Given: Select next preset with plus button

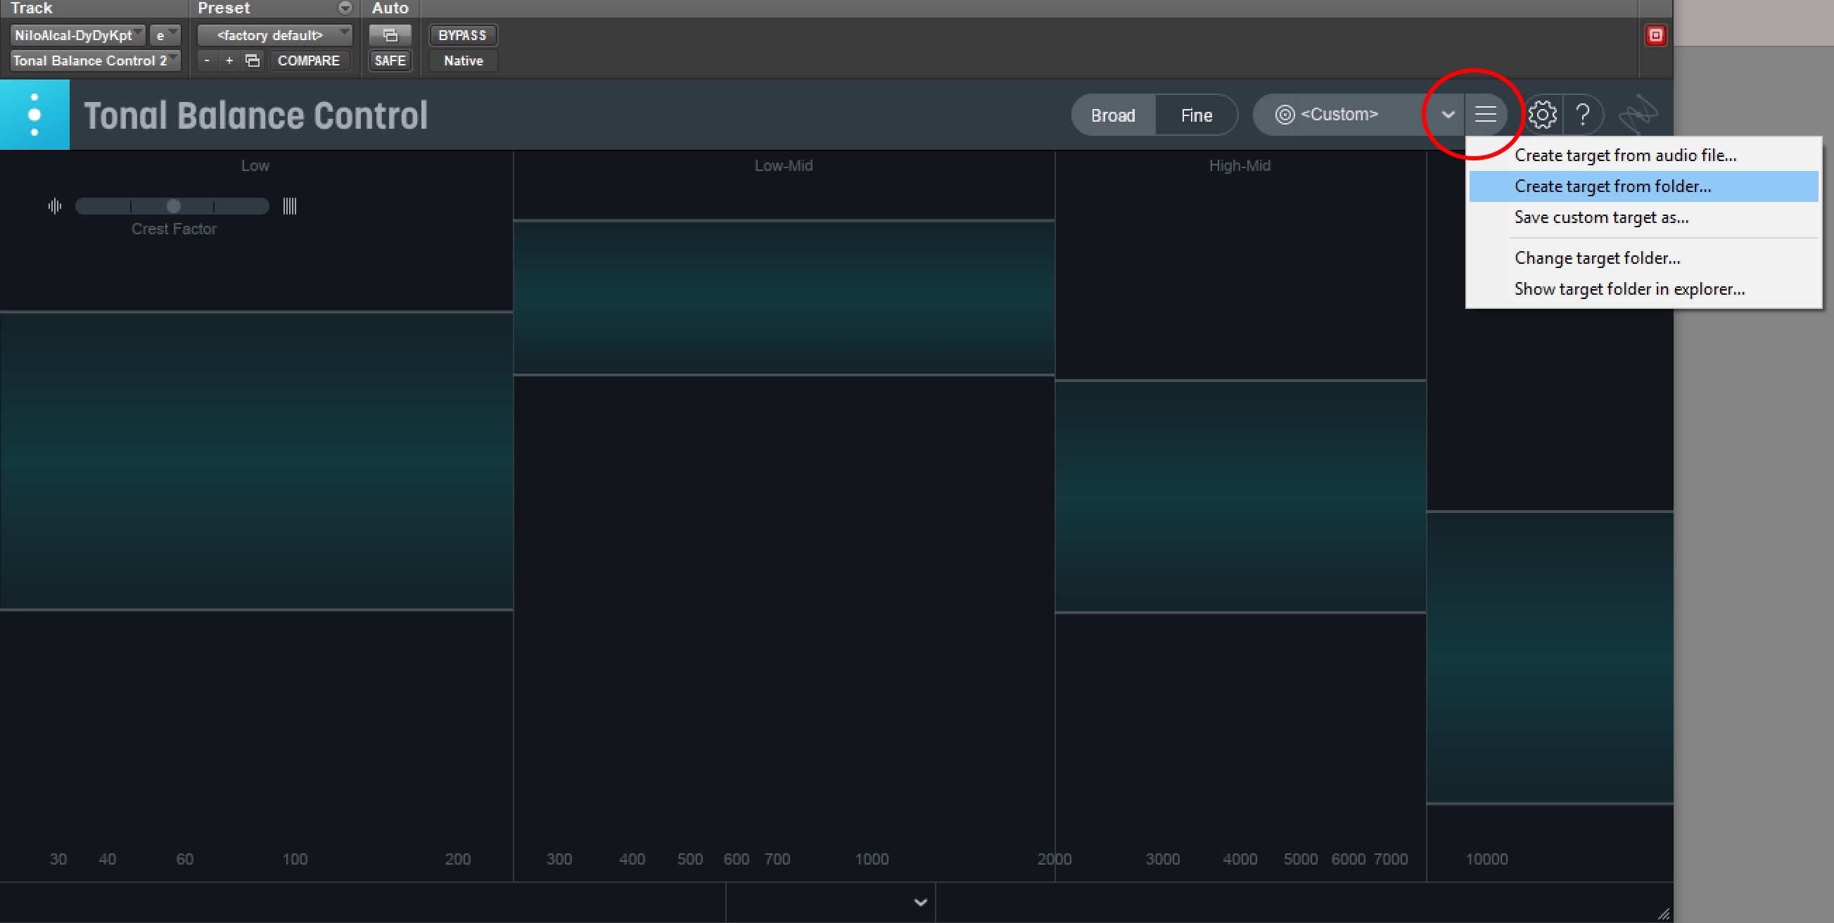Looking at the screenshot, I should 229,61.
